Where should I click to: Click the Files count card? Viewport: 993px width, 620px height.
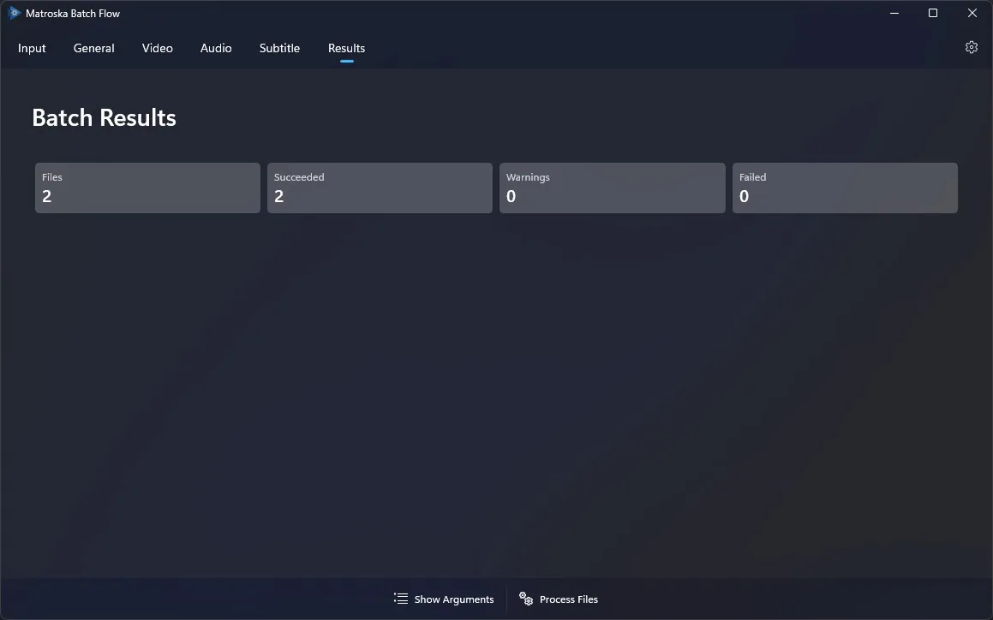[147, 188]
